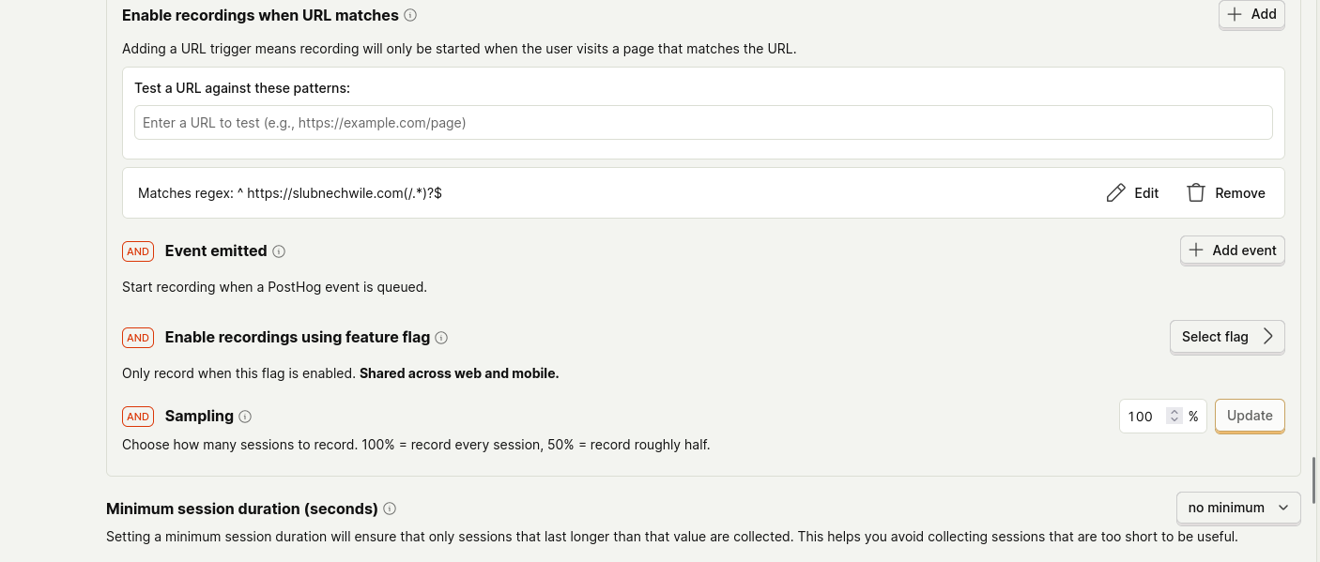Click info icon next to Sampling
Image resolution: width=1320 pixels, height=562 pixels.
click(x=245, y=417)
